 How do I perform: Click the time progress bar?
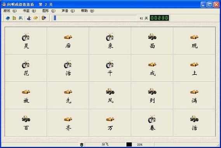95,18
